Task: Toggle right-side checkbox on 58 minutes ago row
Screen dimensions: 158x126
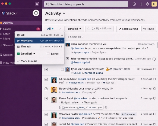Action: click(154, 69)
